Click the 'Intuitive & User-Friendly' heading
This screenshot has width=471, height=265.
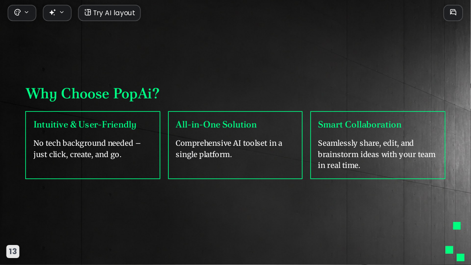pyautogui.click(x=85, y=125)
